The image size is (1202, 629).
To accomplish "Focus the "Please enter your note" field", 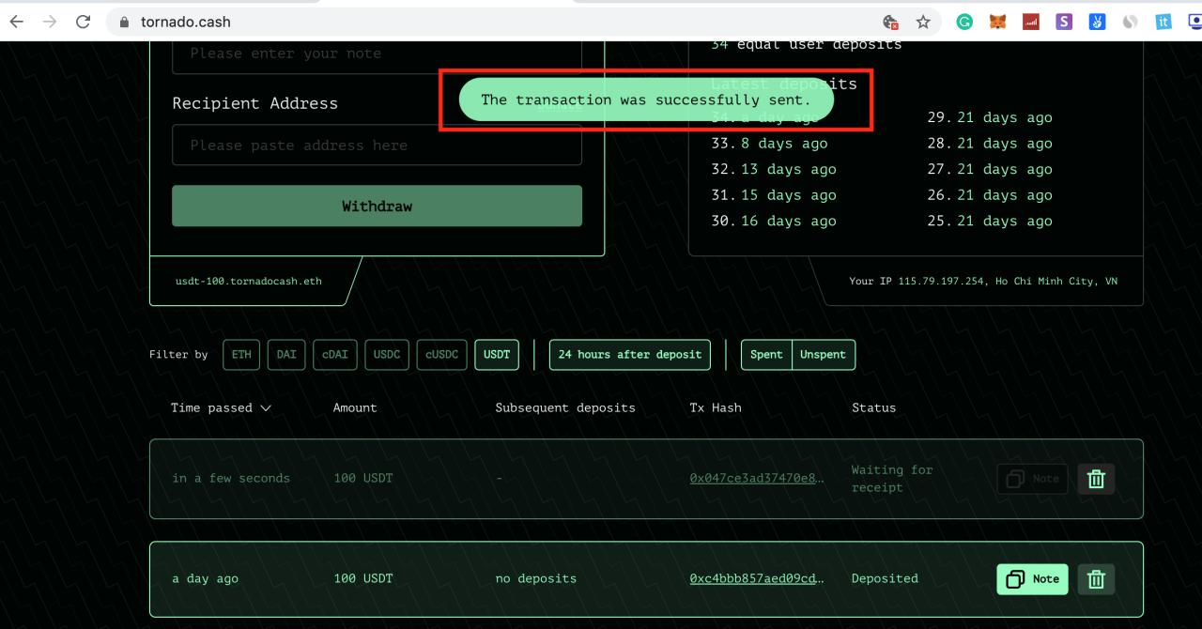I will point(377,56).
